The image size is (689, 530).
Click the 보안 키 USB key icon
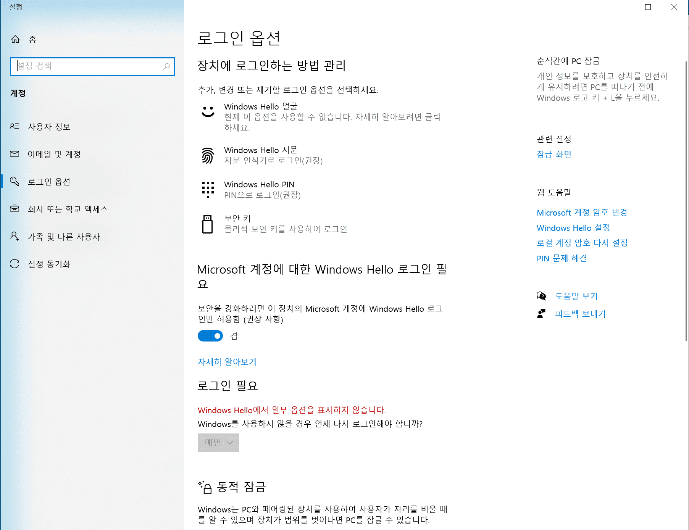[x=207, y=224]
